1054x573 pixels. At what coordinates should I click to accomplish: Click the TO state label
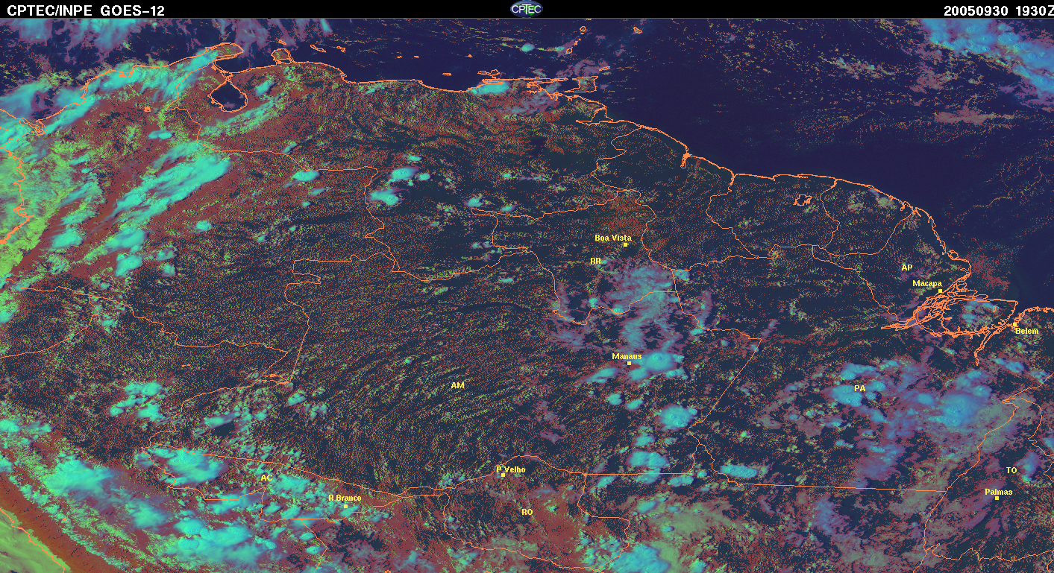tap(1011, 470)
